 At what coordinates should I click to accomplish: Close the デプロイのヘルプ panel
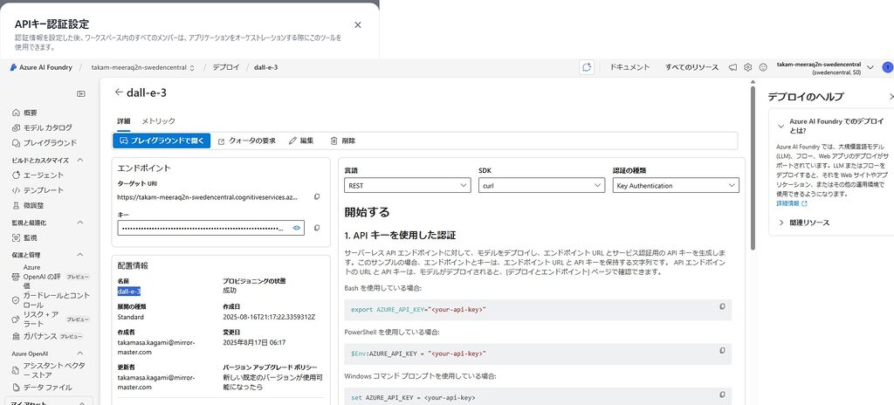[x=891, y=97]
